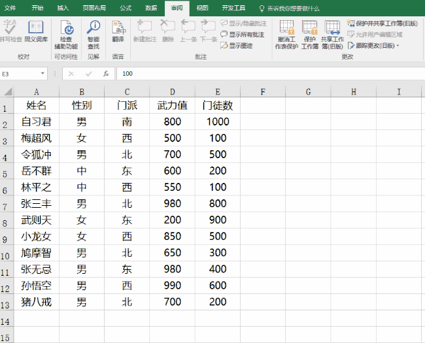Open Check Accessibility (检查辅助功能)

(x=66, y=35)
